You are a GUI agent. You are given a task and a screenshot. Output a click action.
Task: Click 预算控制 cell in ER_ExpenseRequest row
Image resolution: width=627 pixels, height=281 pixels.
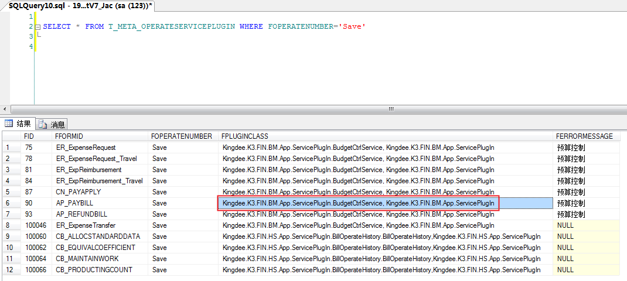587,148
